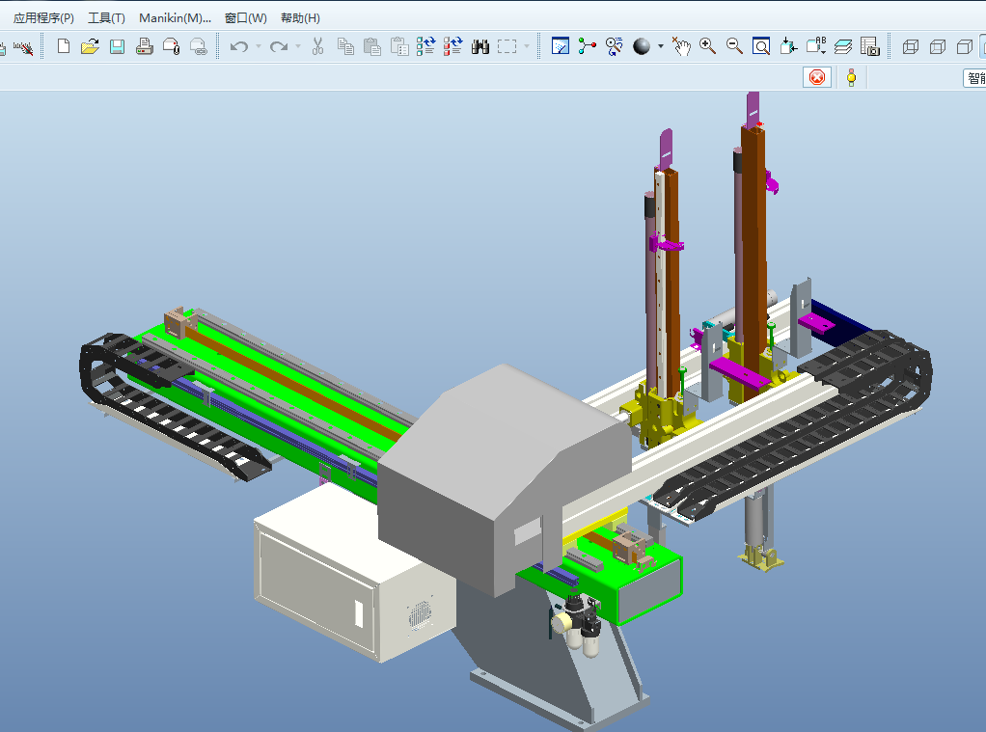Click the Print icon
986x732 pixels.
point(144,46)
